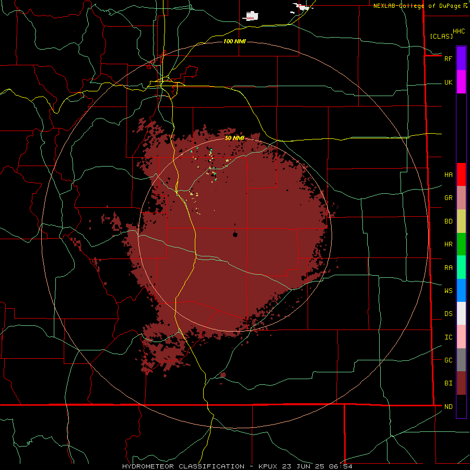Click the small isolated maroon echo south of radar
The image size is (470, 470).
222,374
